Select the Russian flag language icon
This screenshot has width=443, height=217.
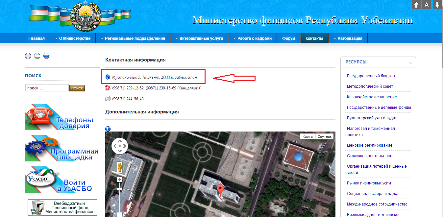[x=46, y=56]
